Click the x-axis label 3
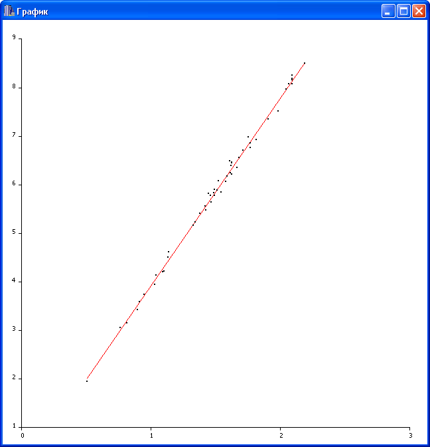Screen dimensions: 430x447 (x=410, y=436)
